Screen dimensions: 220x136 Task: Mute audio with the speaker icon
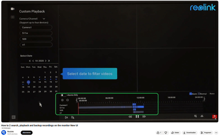point(196,116)
